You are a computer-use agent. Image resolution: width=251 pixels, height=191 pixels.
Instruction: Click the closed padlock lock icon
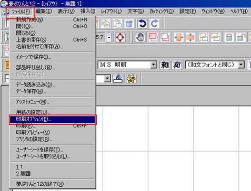click(x=229, y=37)
